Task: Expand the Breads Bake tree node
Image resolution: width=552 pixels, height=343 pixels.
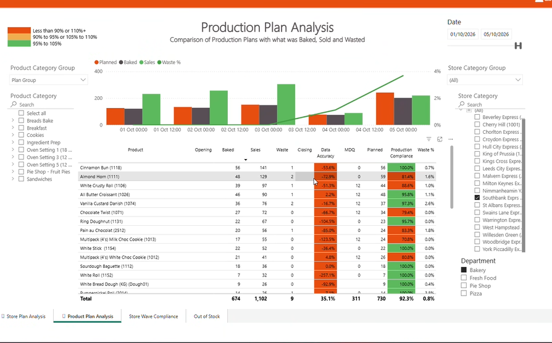Action: coord(13,120)
